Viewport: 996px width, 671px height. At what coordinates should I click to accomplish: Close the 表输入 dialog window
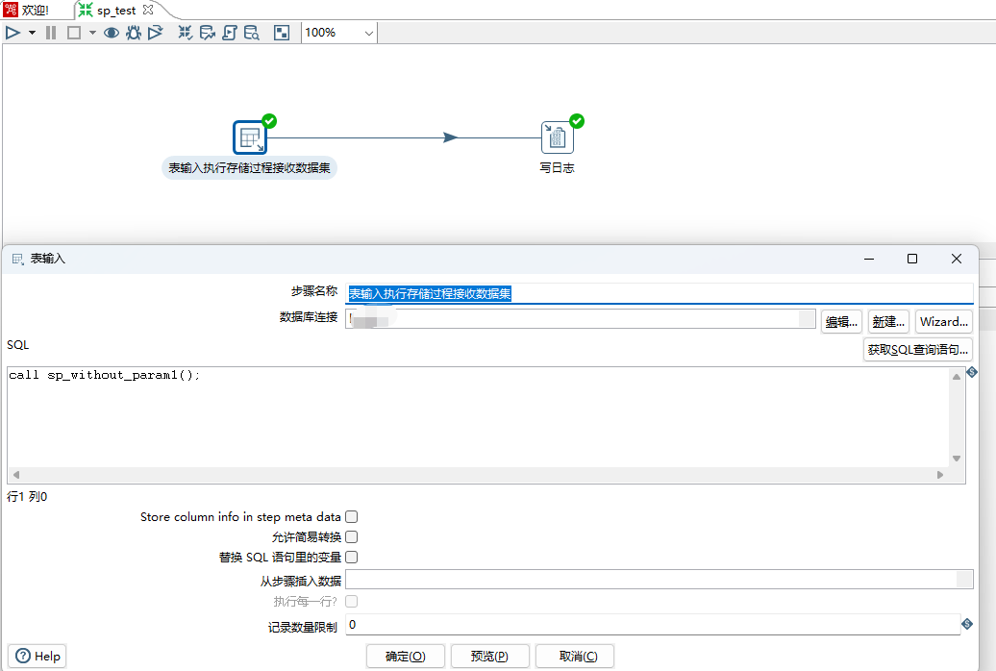pos(956,259)
